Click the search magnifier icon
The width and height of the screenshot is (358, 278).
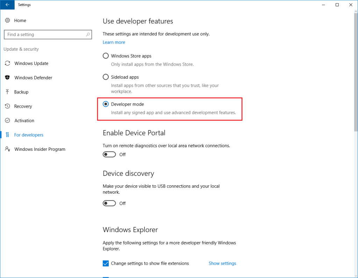[88, 35]
